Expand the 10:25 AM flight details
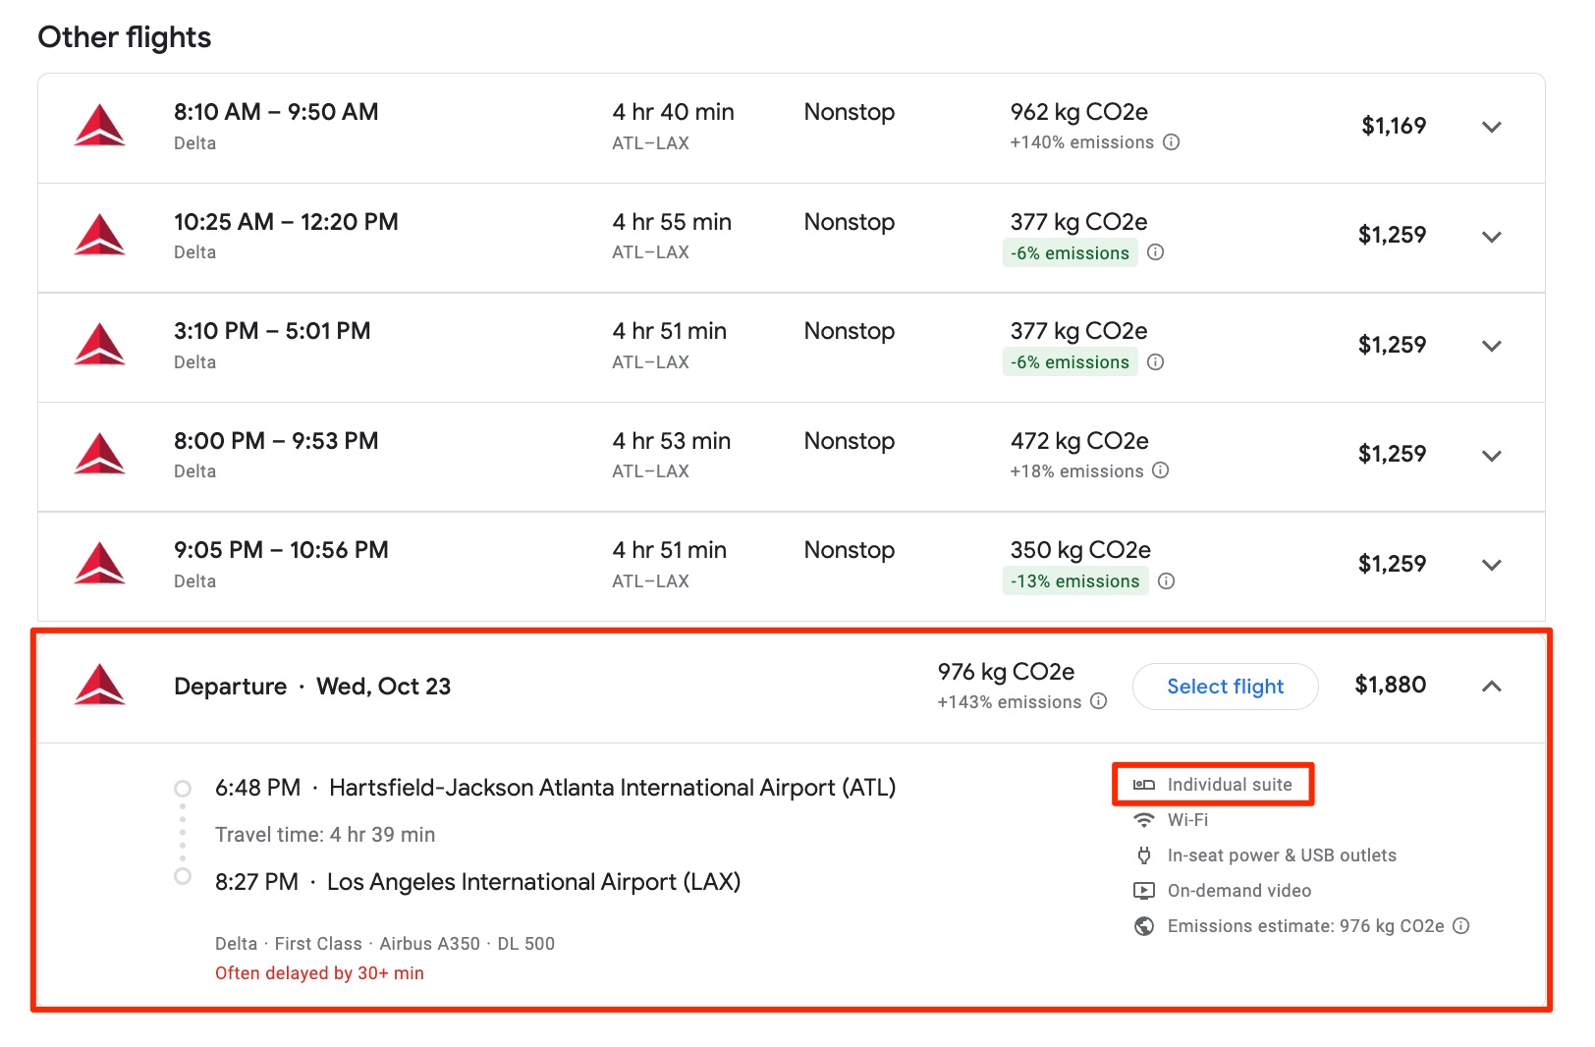The height and width of the screenshot is (1047, 1595). [x=1491, y=237]
